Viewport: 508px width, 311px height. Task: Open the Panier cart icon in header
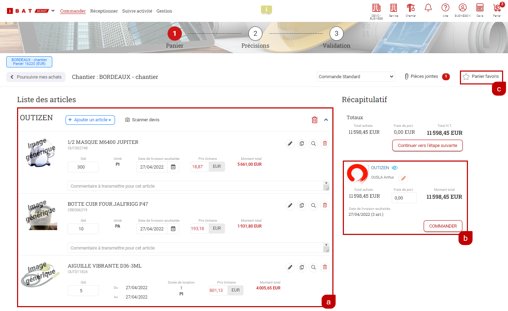pyautogui.click(x=497, y=8)
